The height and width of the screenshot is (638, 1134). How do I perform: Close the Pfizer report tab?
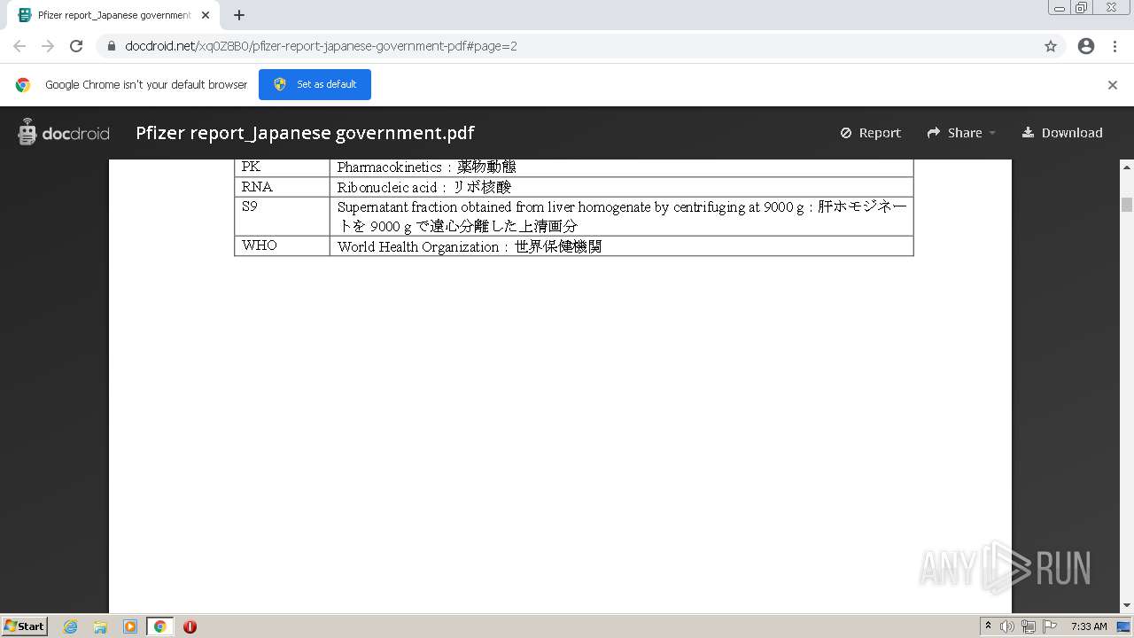(x=206, y=15)
